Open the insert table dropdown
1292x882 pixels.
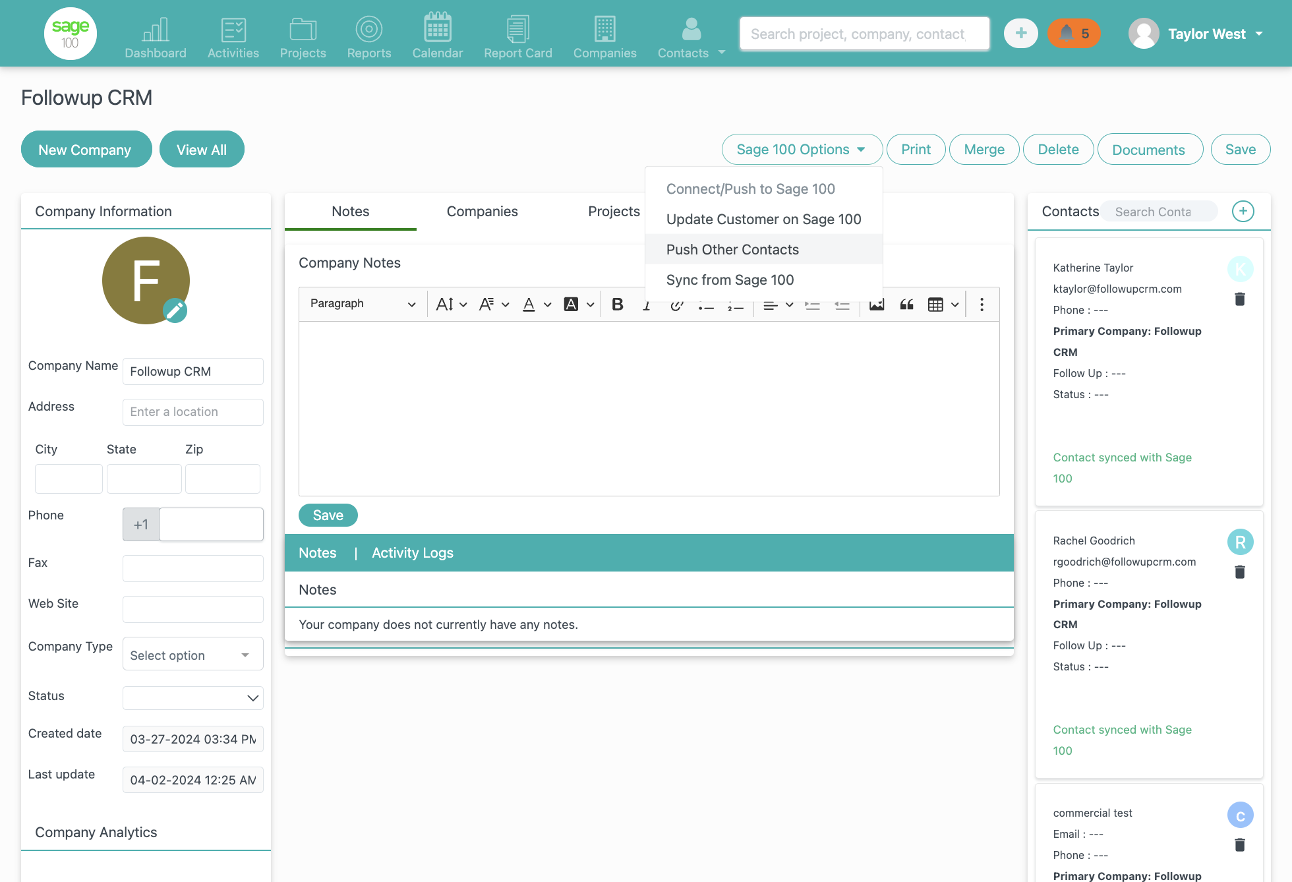pyautogui.click(x=943, y=304)
